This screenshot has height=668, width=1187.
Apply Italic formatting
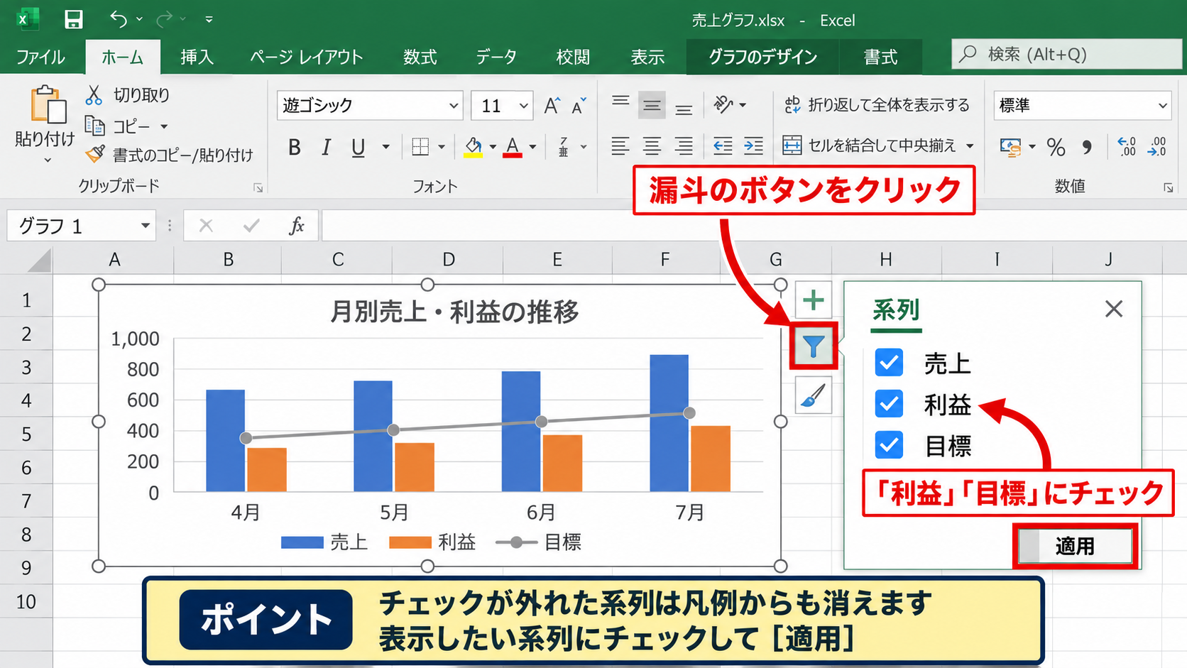326,147
